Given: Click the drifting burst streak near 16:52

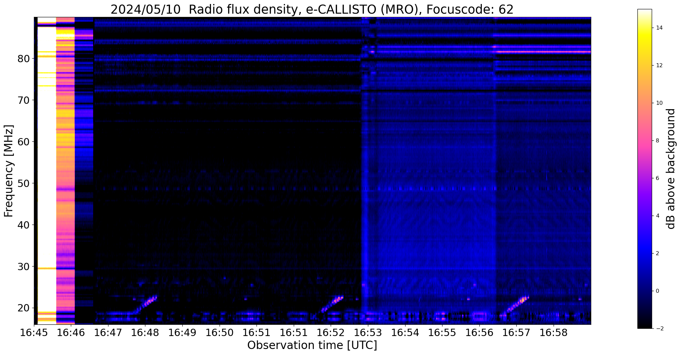Looking at the screenshot, I should [x=332, y=304].
